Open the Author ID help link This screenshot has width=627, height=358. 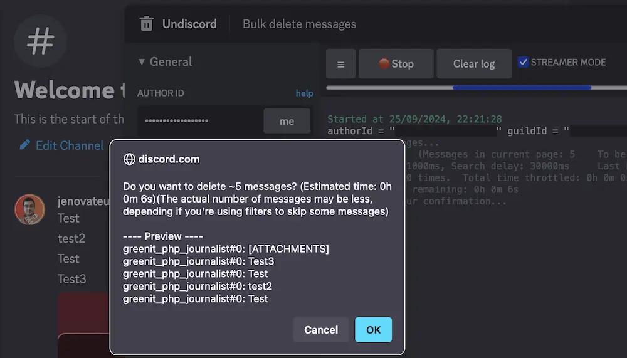(304, 93)
